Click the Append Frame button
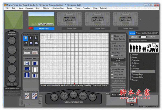Image resolution: width=162 pixels, height=110 pixels. pos(131,100)
